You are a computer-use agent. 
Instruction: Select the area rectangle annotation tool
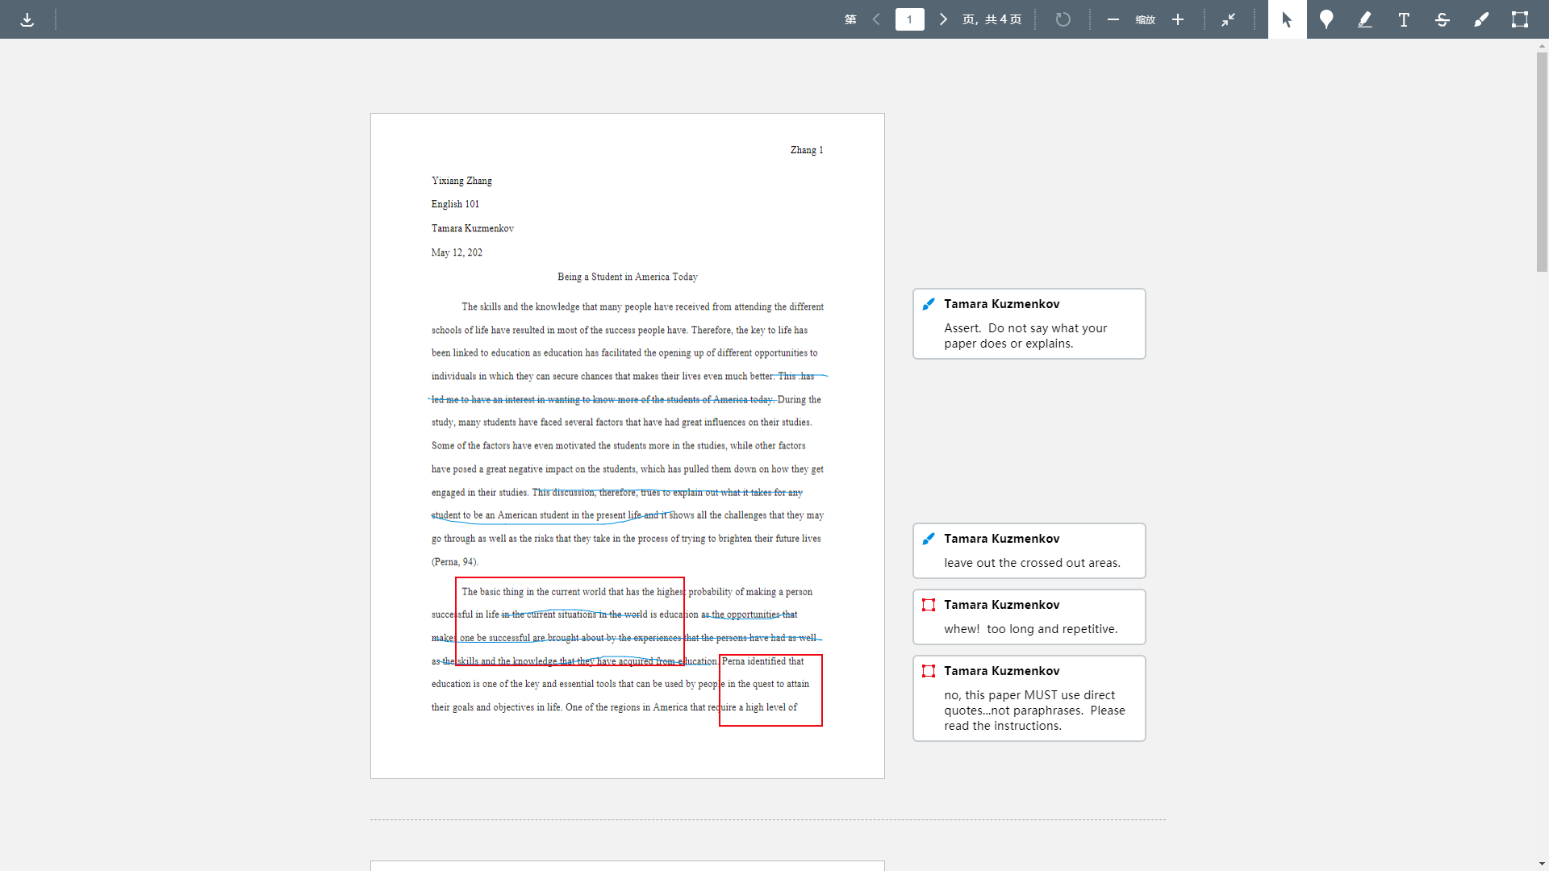point(1520,19)
